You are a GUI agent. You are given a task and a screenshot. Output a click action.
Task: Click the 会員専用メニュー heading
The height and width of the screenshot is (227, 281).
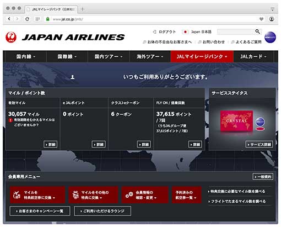24,177
